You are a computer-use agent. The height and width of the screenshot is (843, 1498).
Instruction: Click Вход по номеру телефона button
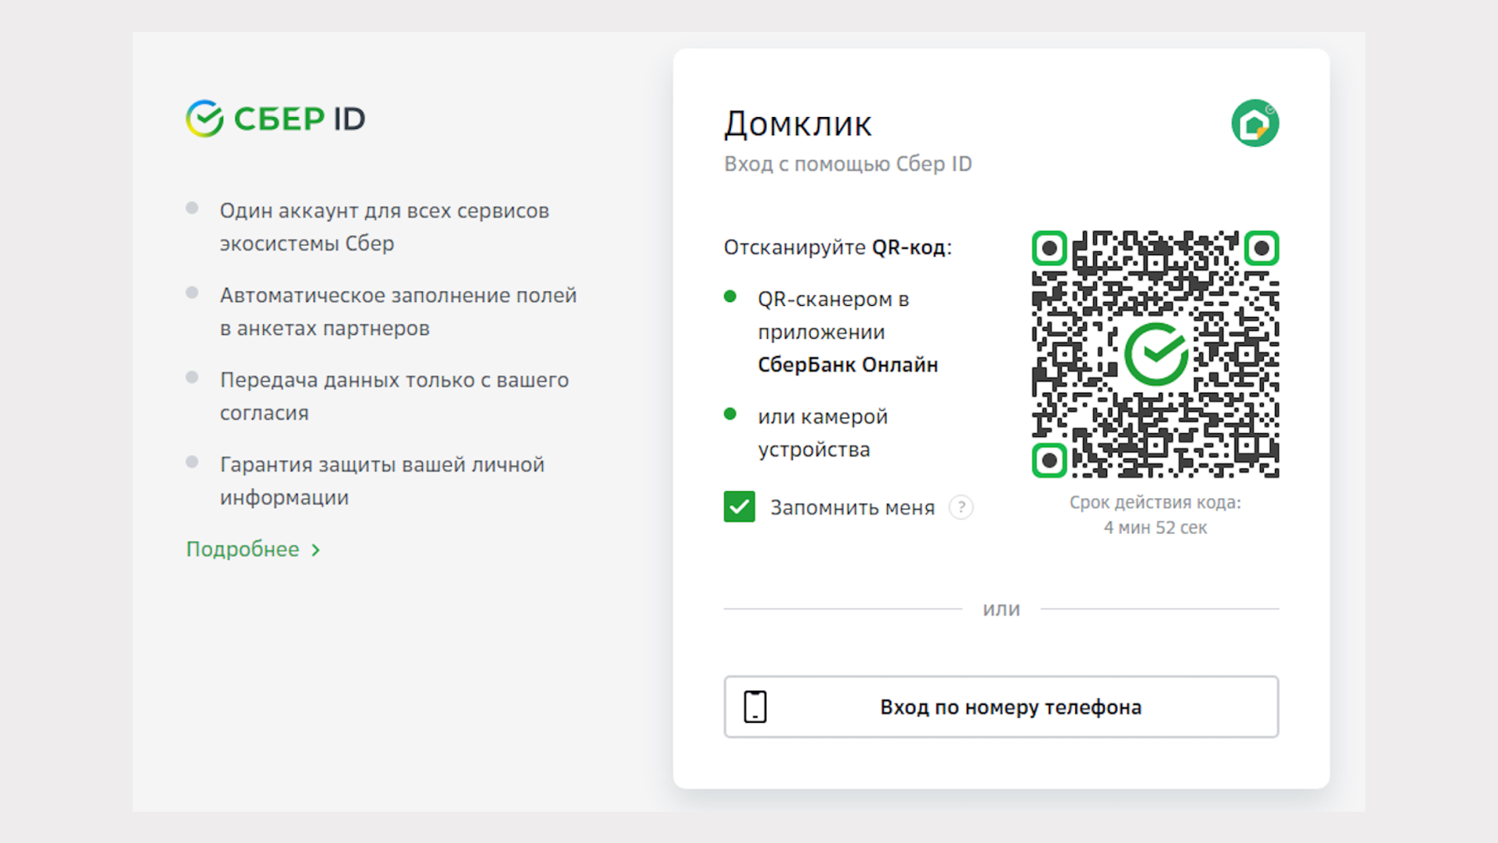[x=1001, y=706]
